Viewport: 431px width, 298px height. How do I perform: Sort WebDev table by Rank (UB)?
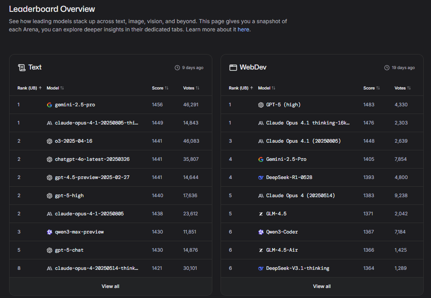[241, 88]
